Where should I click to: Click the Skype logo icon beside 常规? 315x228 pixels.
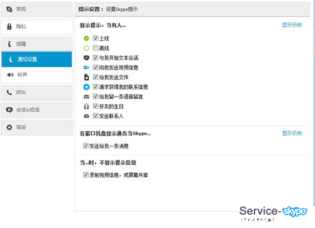coord(9,9)
